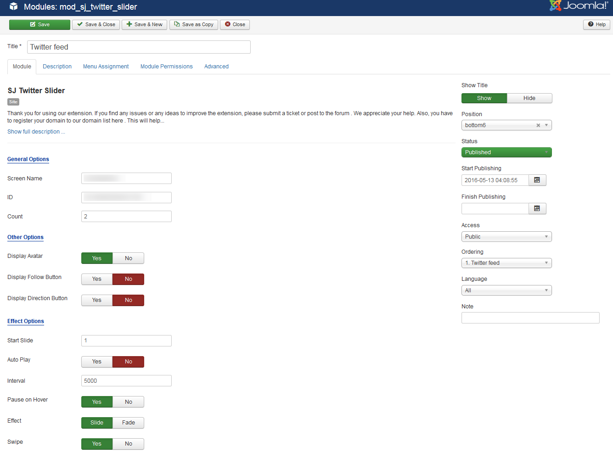
Task: Set Swipe to No
Action: (129, 444)
